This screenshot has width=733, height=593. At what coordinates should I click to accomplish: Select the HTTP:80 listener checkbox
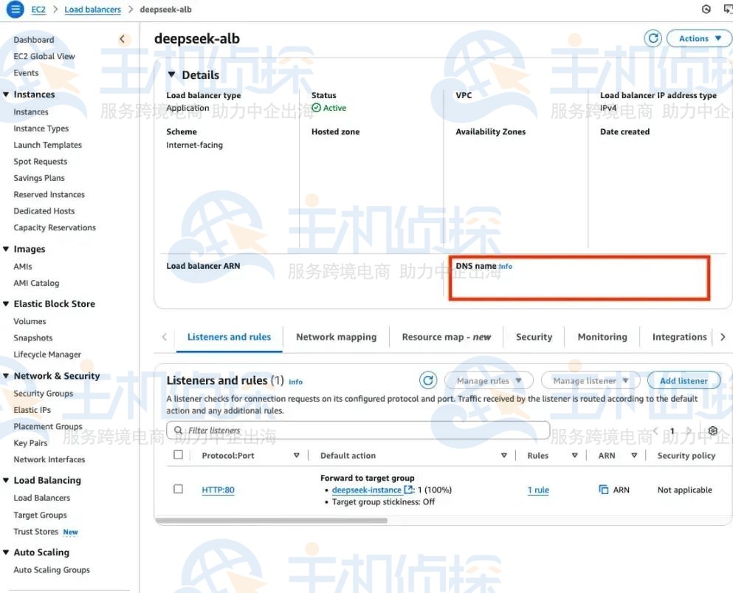[x=178, y=489]
